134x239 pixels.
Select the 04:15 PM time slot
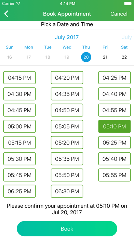19,78
